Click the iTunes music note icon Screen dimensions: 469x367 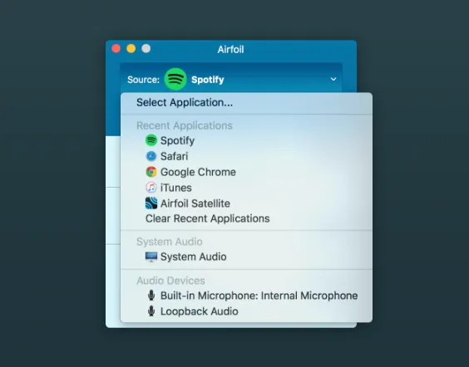coord(151,188)
